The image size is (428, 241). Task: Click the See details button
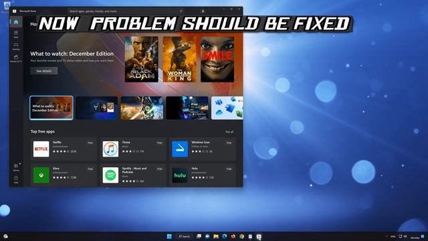click(x=44, y=71)
